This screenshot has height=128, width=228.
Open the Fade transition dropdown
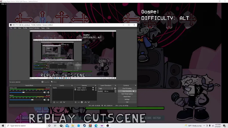pos(105,89)
